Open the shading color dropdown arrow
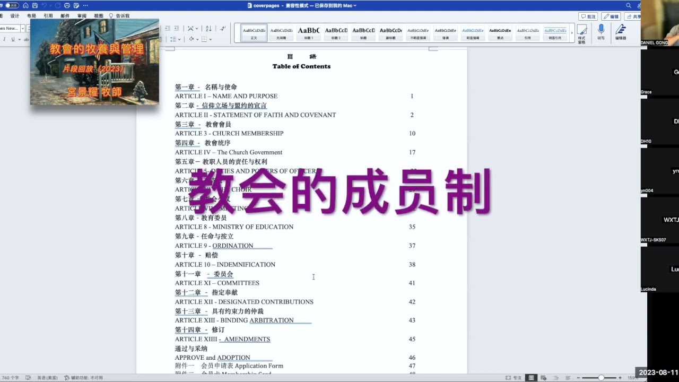The image size is (679, 382). (x=197, y=39)
